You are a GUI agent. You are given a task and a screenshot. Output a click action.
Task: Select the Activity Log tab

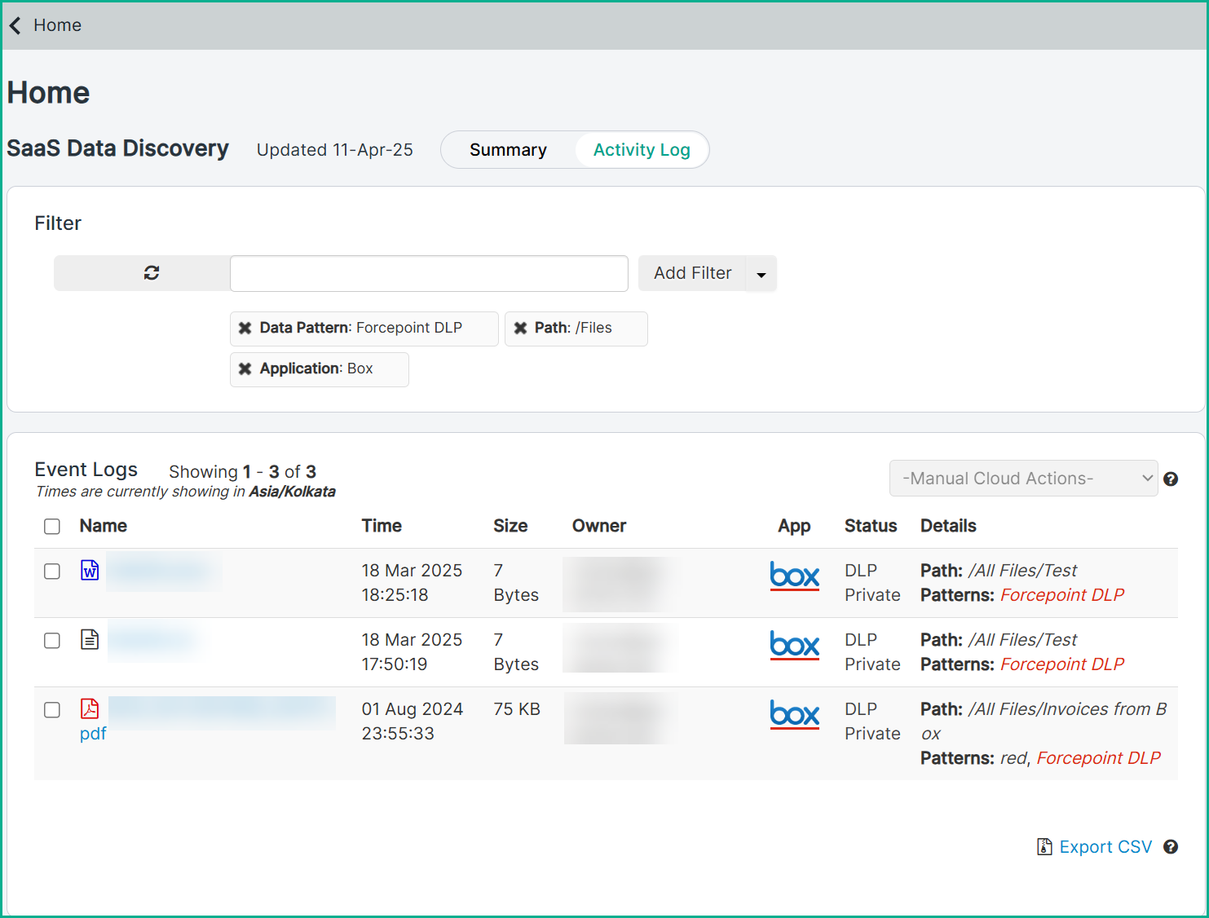click(642, 150)
